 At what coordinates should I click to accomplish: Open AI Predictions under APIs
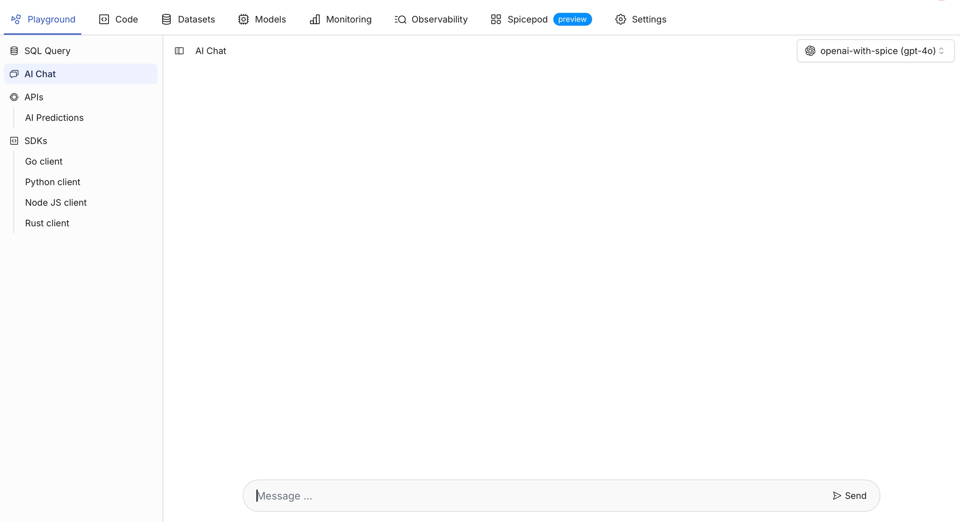coord(54,118)
